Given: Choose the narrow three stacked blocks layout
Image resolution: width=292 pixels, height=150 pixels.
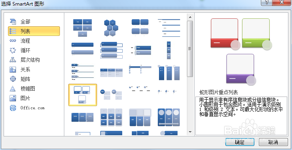Looking at the screenshot, I should pyautogui.click(x=169, y=50).
